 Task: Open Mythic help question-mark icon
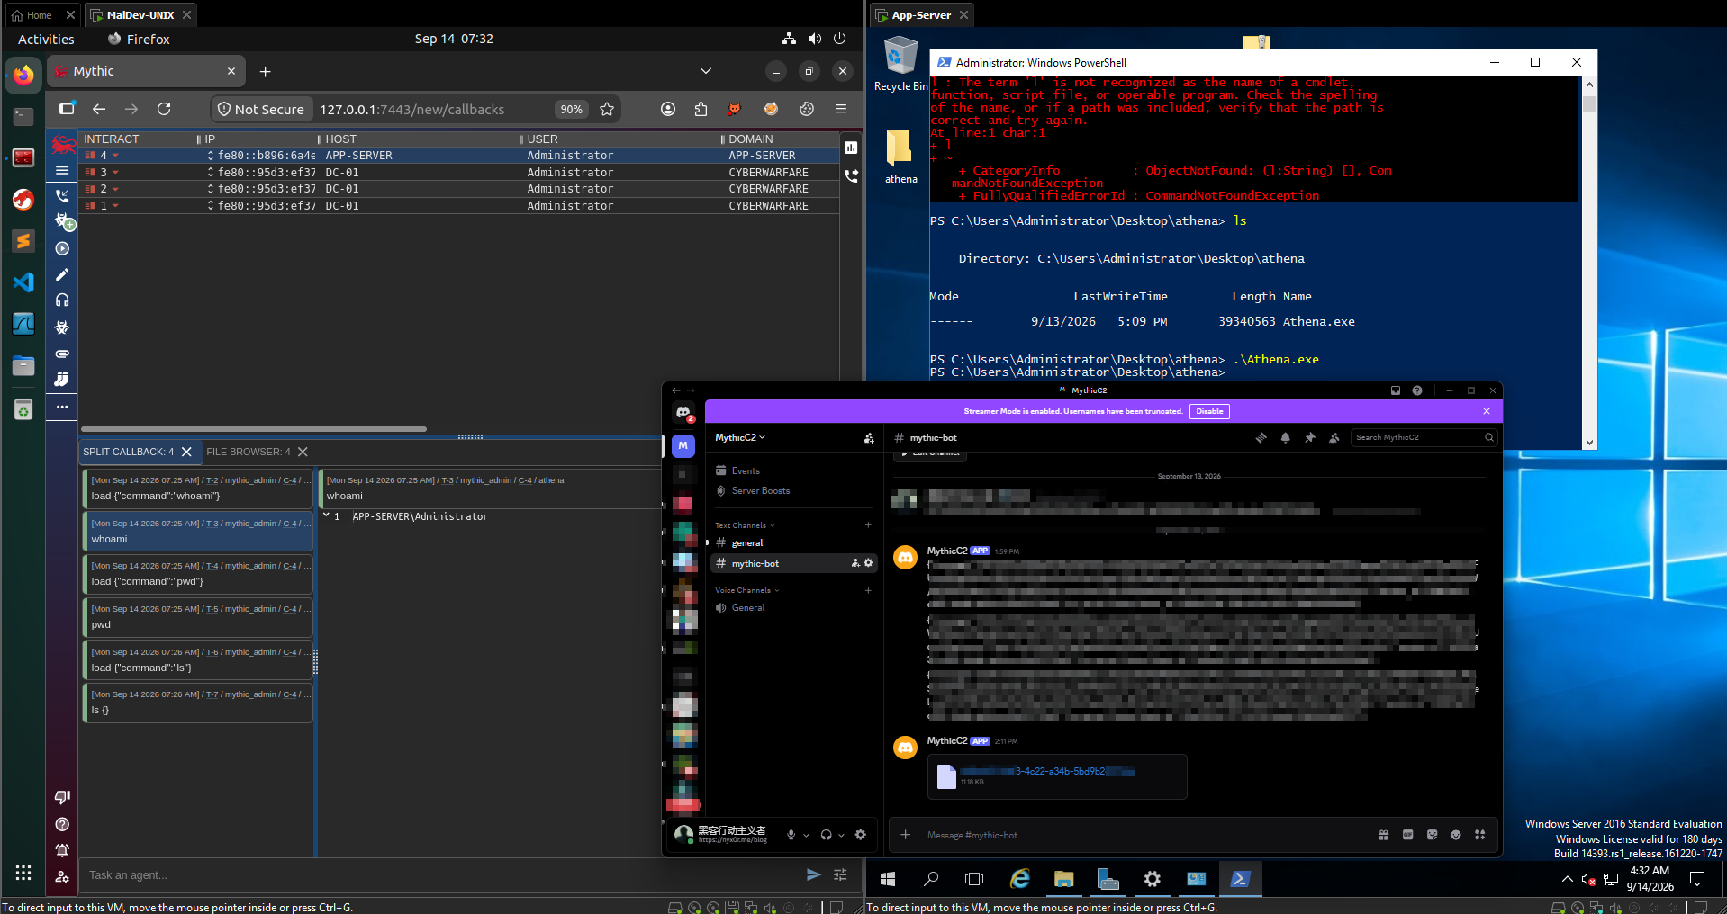(x=62, y=824)
